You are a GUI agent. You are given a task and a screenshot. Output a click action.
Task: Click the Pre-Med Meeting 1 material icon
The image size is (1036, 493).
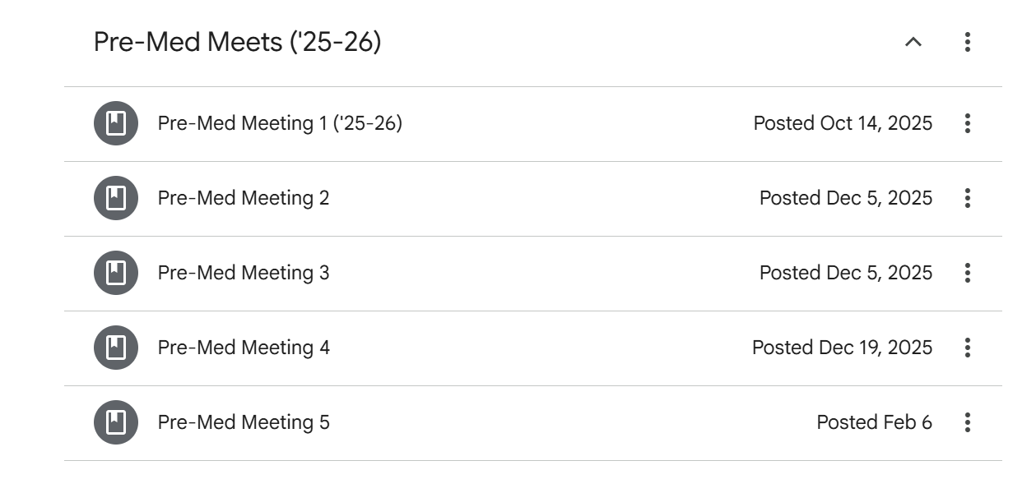pyautogui.click(x=116, y=124)
